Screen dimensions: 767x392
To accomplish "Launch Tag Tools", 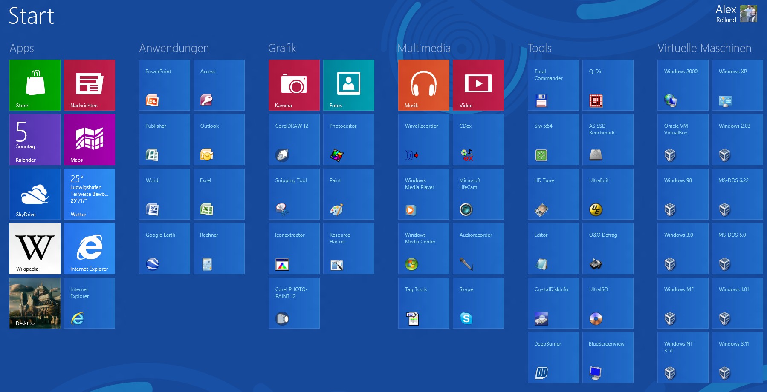I will 424,303.
